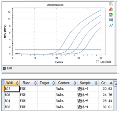This screenshot has width=119, height=113.
Task: Click the table scrollbar up arrow
Action: tap(116, 84)
